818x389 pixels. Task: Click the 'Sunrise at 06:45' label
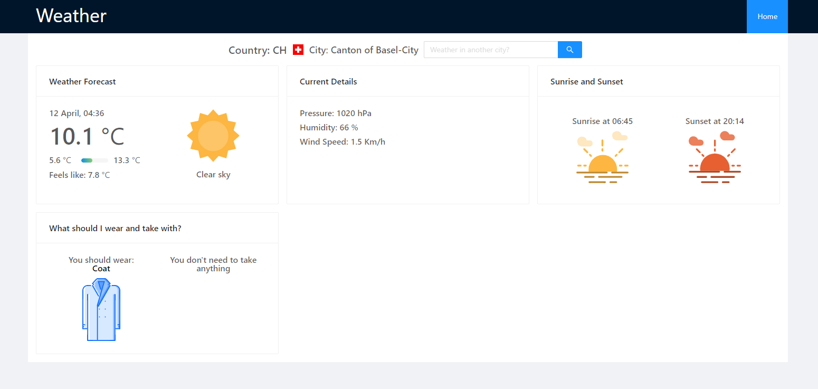(x=603, y=121)
